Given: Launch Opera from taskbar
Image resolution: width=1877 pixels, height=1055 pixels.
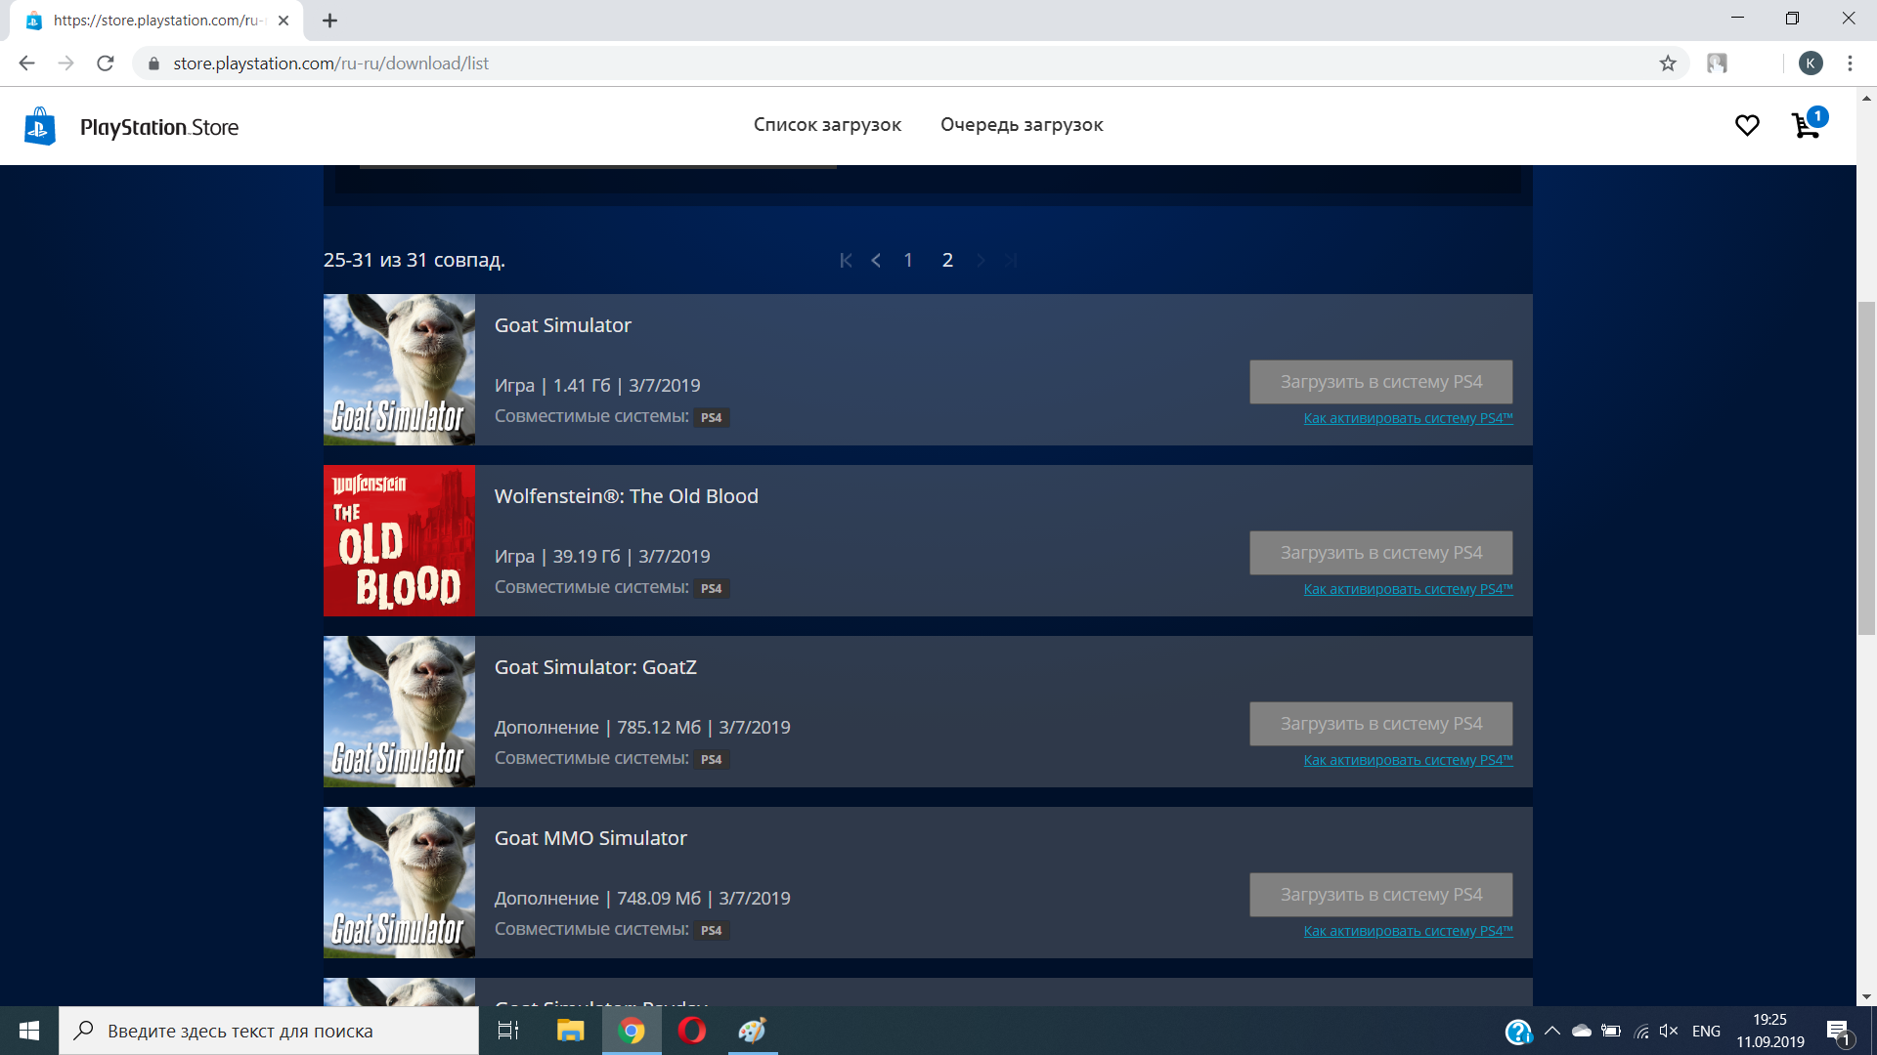Looking at the screenshot, I should (692, 1031).
